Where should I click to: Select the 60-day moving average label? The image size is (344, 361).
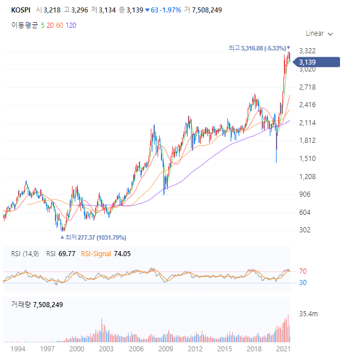click(60, 26)
